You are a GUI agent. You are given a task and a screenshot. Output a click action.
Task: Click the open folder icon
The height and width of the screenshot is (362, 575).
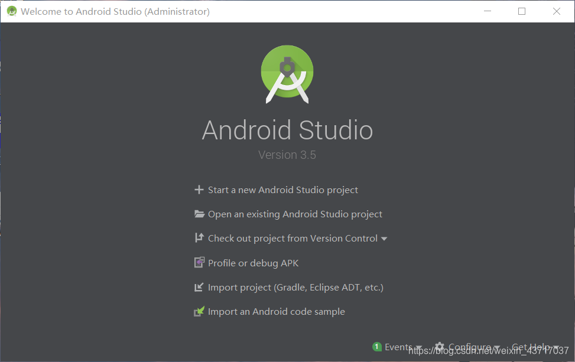pos(199,214)
